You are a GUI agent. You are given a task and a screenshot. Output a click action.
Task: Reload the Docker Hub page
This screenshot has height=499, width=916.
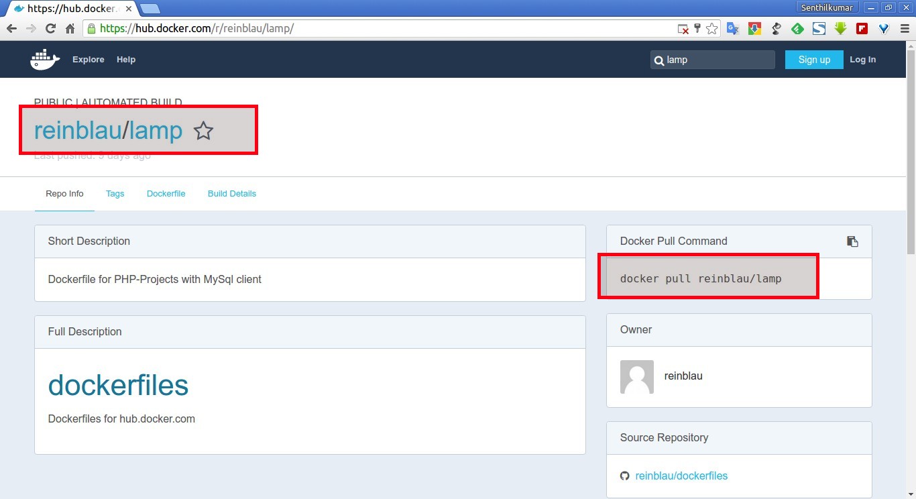pyautogui.click(x=50, y=29)
